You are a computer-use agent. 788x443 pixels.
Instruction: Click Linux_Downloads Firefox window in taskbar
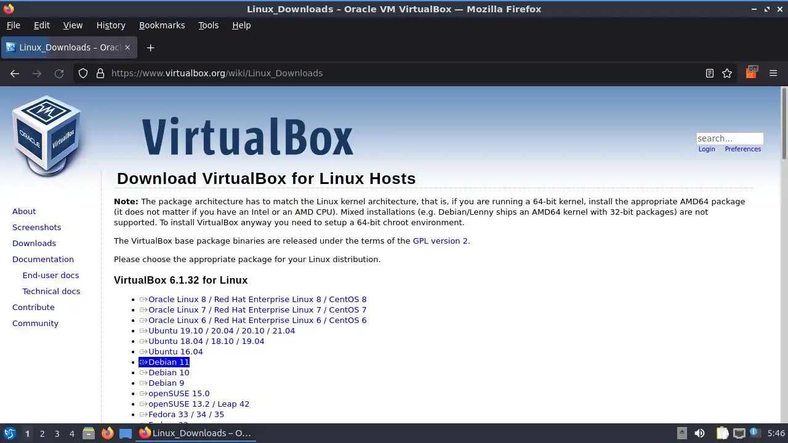pyautogui.click(x=196, y=433)
